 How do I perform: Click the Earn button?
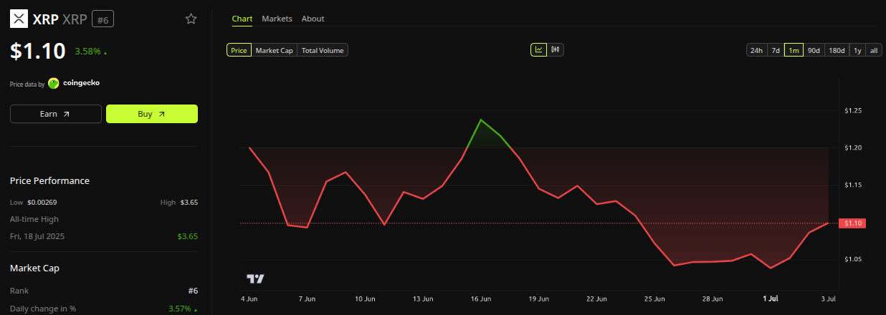point(56,114)
